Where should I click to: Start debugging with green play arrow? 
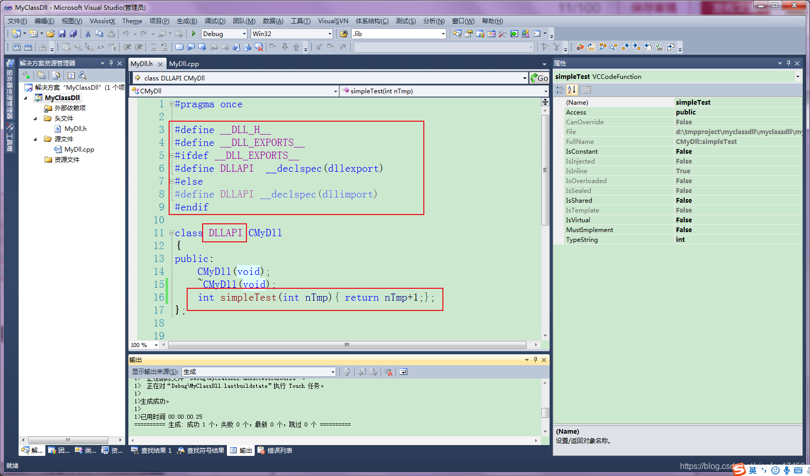[193, 34]
